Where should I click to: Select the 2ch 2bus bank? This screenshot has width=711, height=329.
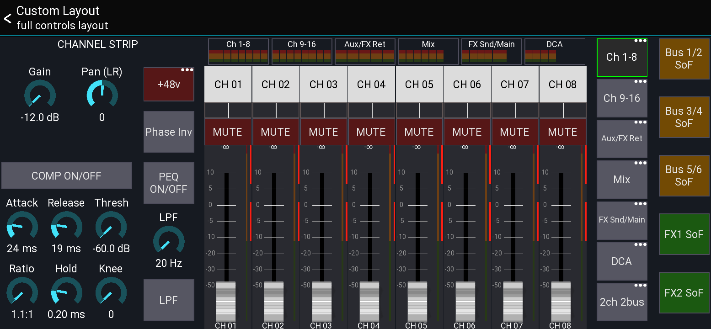click(622, 301)
